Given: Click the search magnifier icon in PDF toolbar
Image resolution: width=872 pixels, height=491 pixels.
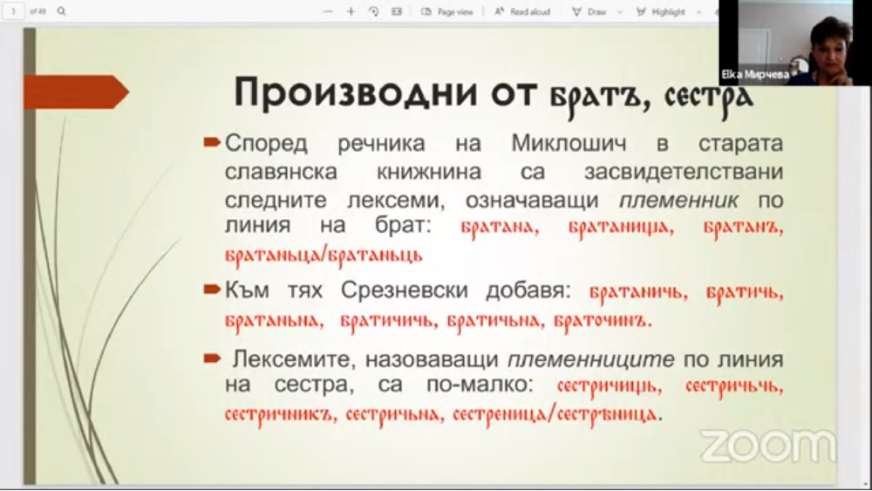Looking at the screenshot, I should pos(61,12).
